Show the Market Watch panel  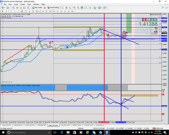click(13, 8)
